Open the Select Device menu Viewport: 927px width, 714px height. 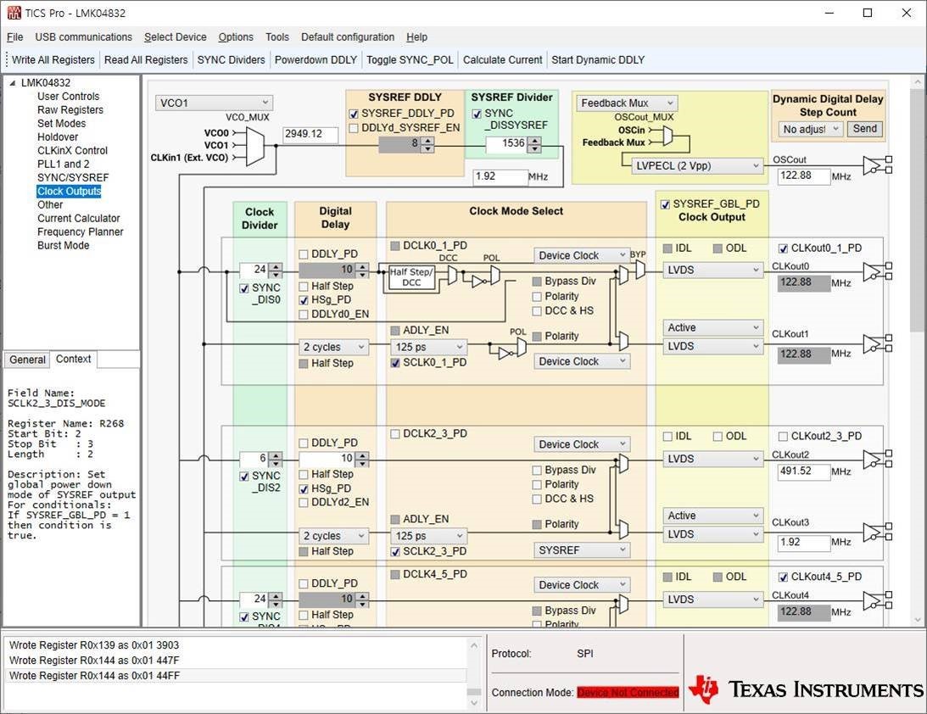click(175, 37)
